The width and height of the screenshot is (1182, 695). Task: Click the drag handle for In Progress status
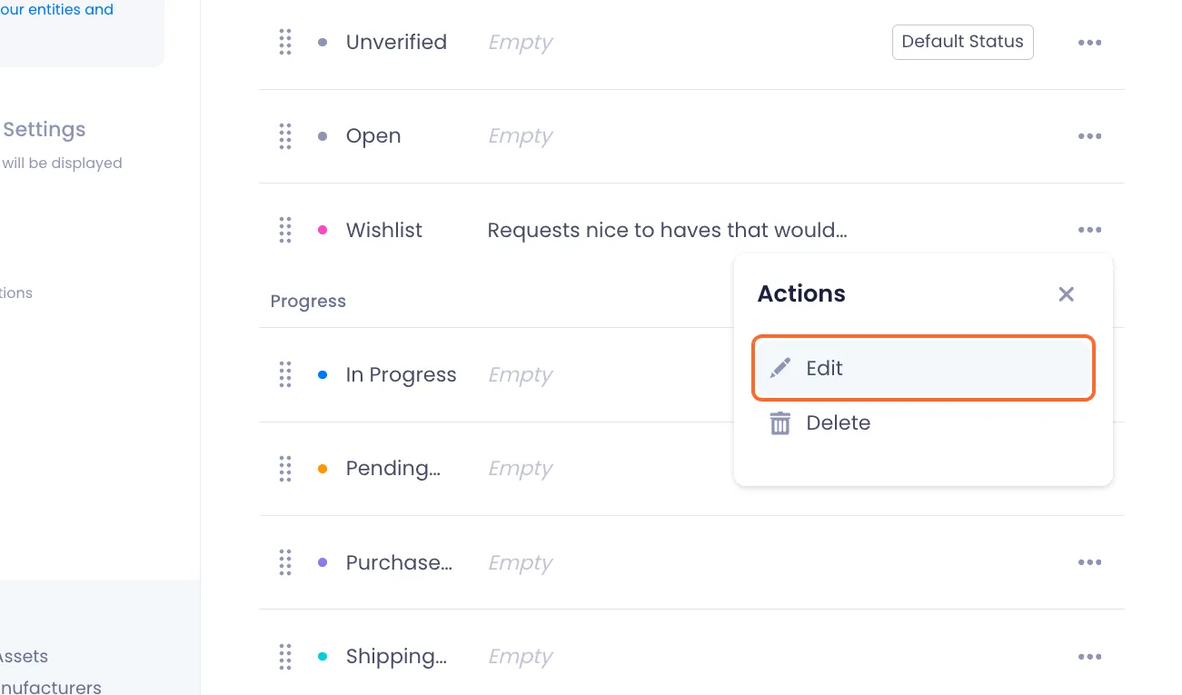pos(285,374)
